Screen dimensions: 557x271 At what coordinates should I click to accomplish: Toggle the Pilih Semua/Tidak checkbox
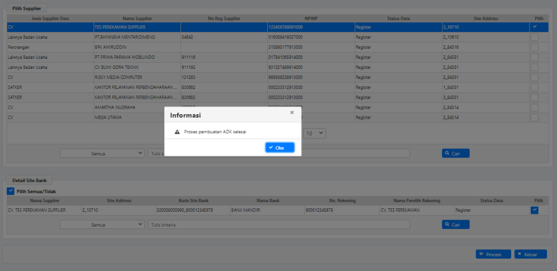(x=11, y=191)
